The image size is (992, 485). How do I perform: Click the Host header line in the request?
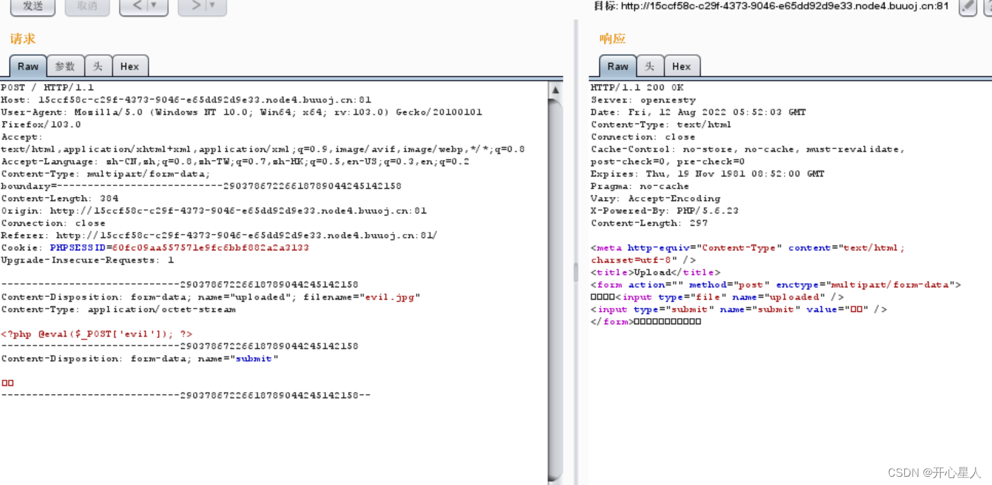(186, 100)
